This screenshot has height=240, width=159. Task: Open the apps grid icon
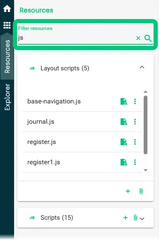[x=7, y=25]
